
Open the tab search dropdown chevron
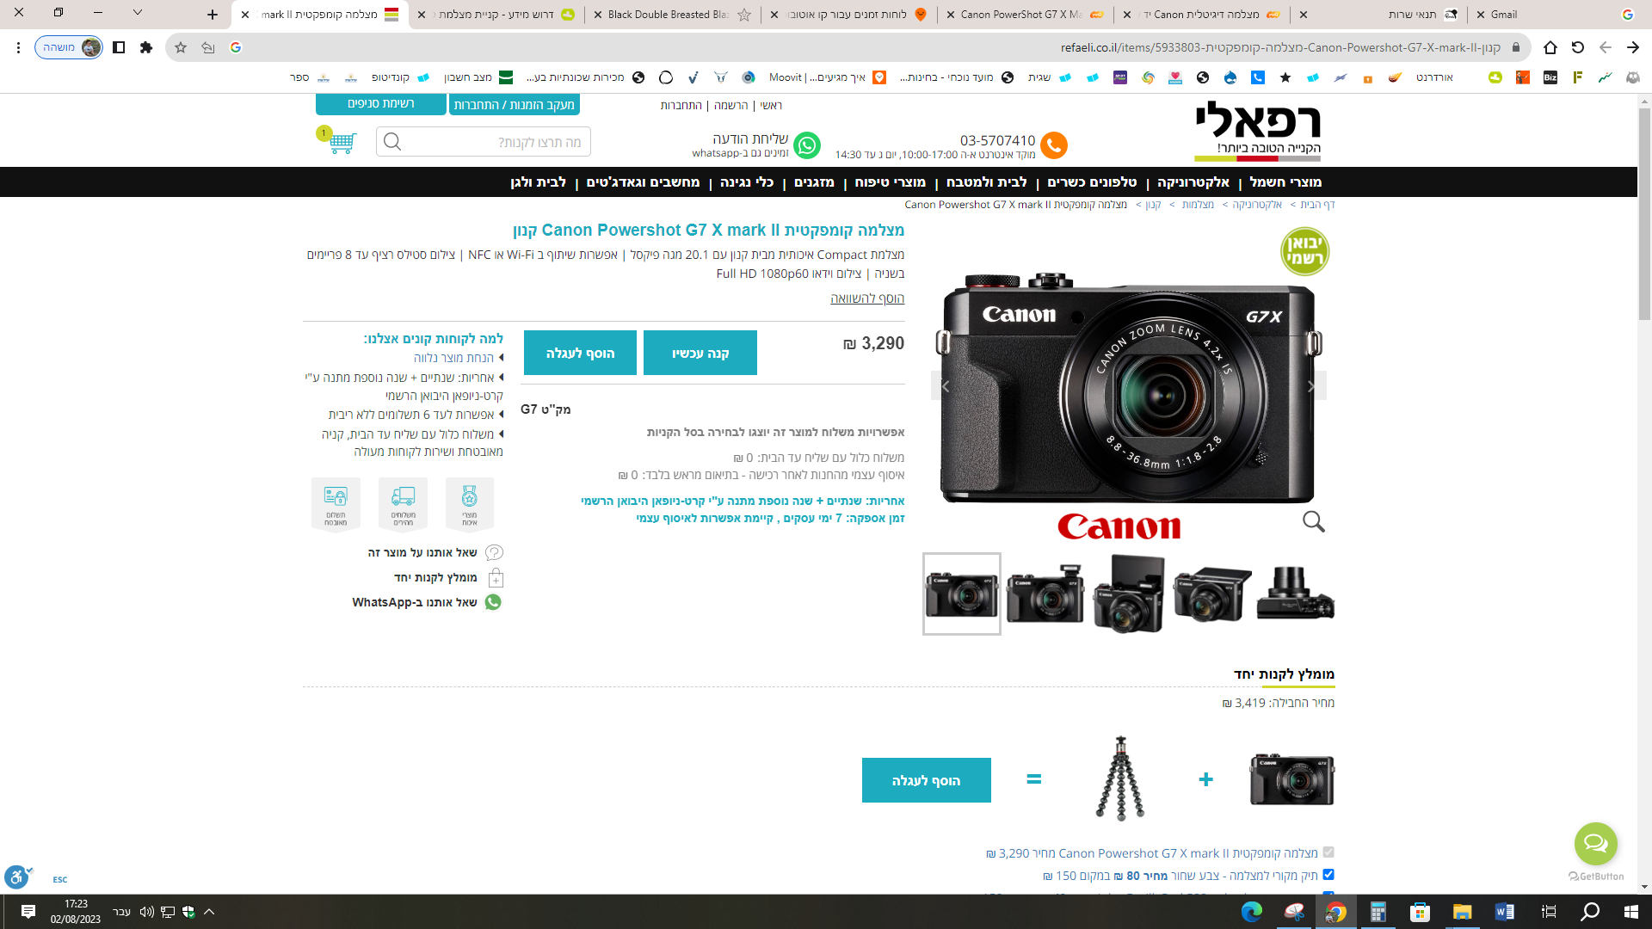(138, 13)
